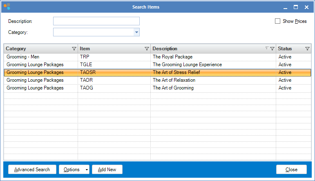Click the Close button at bottom right

291,170
